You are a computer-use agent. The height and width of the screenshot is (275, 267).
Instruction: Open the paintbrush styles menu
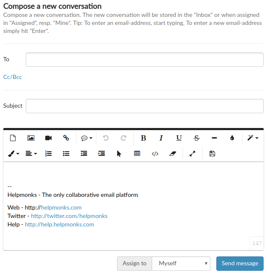point(14,154)
